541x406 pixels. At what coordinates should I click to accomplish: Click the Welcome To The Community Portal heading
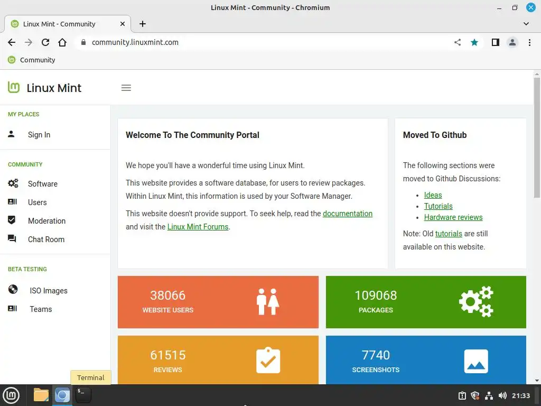192,135
